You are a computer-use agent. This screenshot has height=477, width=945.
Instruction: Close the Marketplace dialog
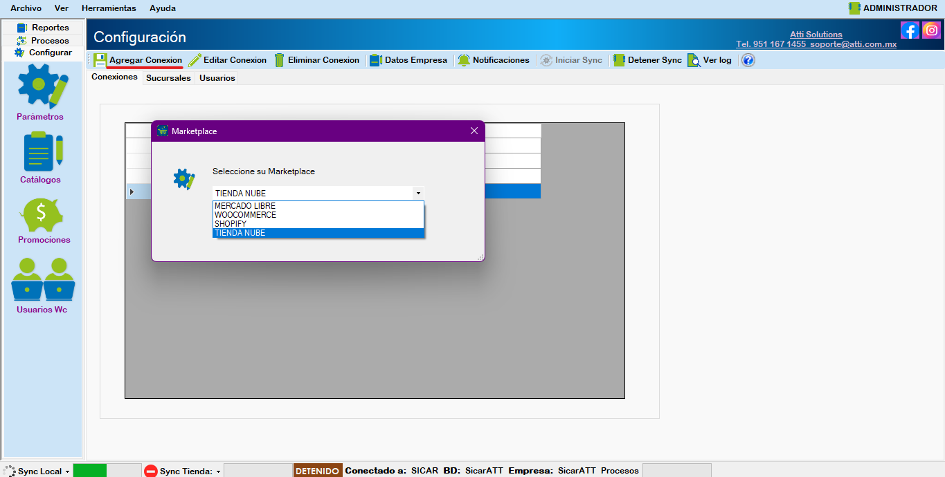474,131
